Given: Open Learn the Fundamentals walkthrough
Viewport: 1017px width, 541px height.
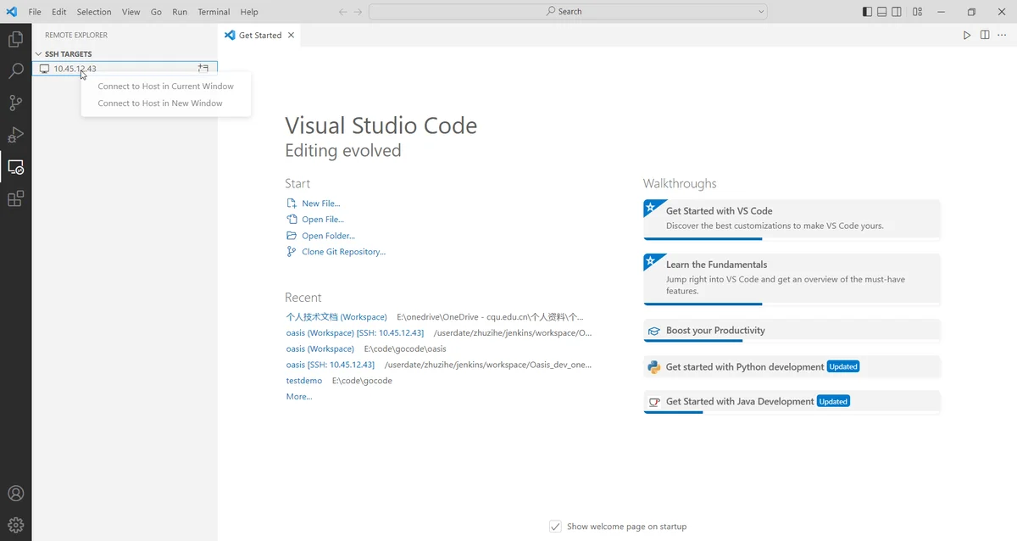Looking at the screenshot, I should [x=792, y=279].
